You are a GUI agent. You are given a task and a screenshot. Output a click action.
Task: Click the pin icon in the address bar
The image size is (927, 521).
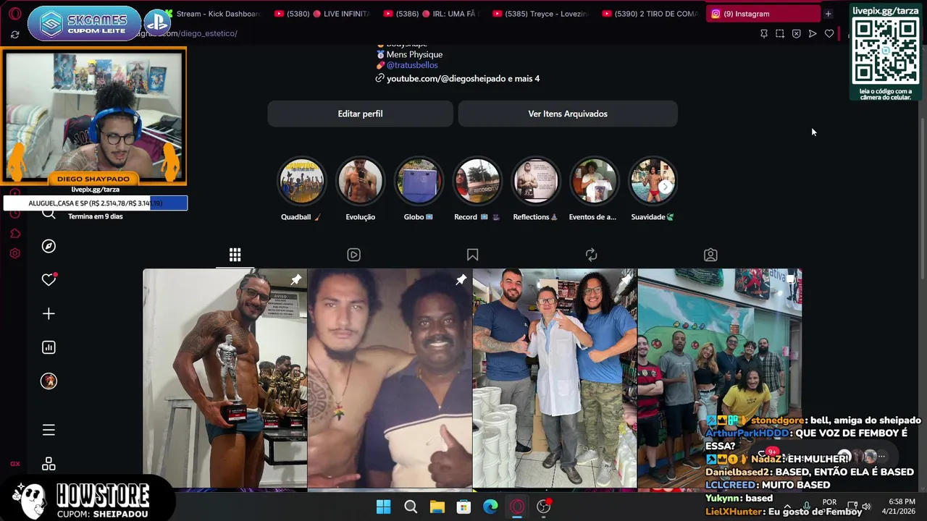[x=763, y=33]
